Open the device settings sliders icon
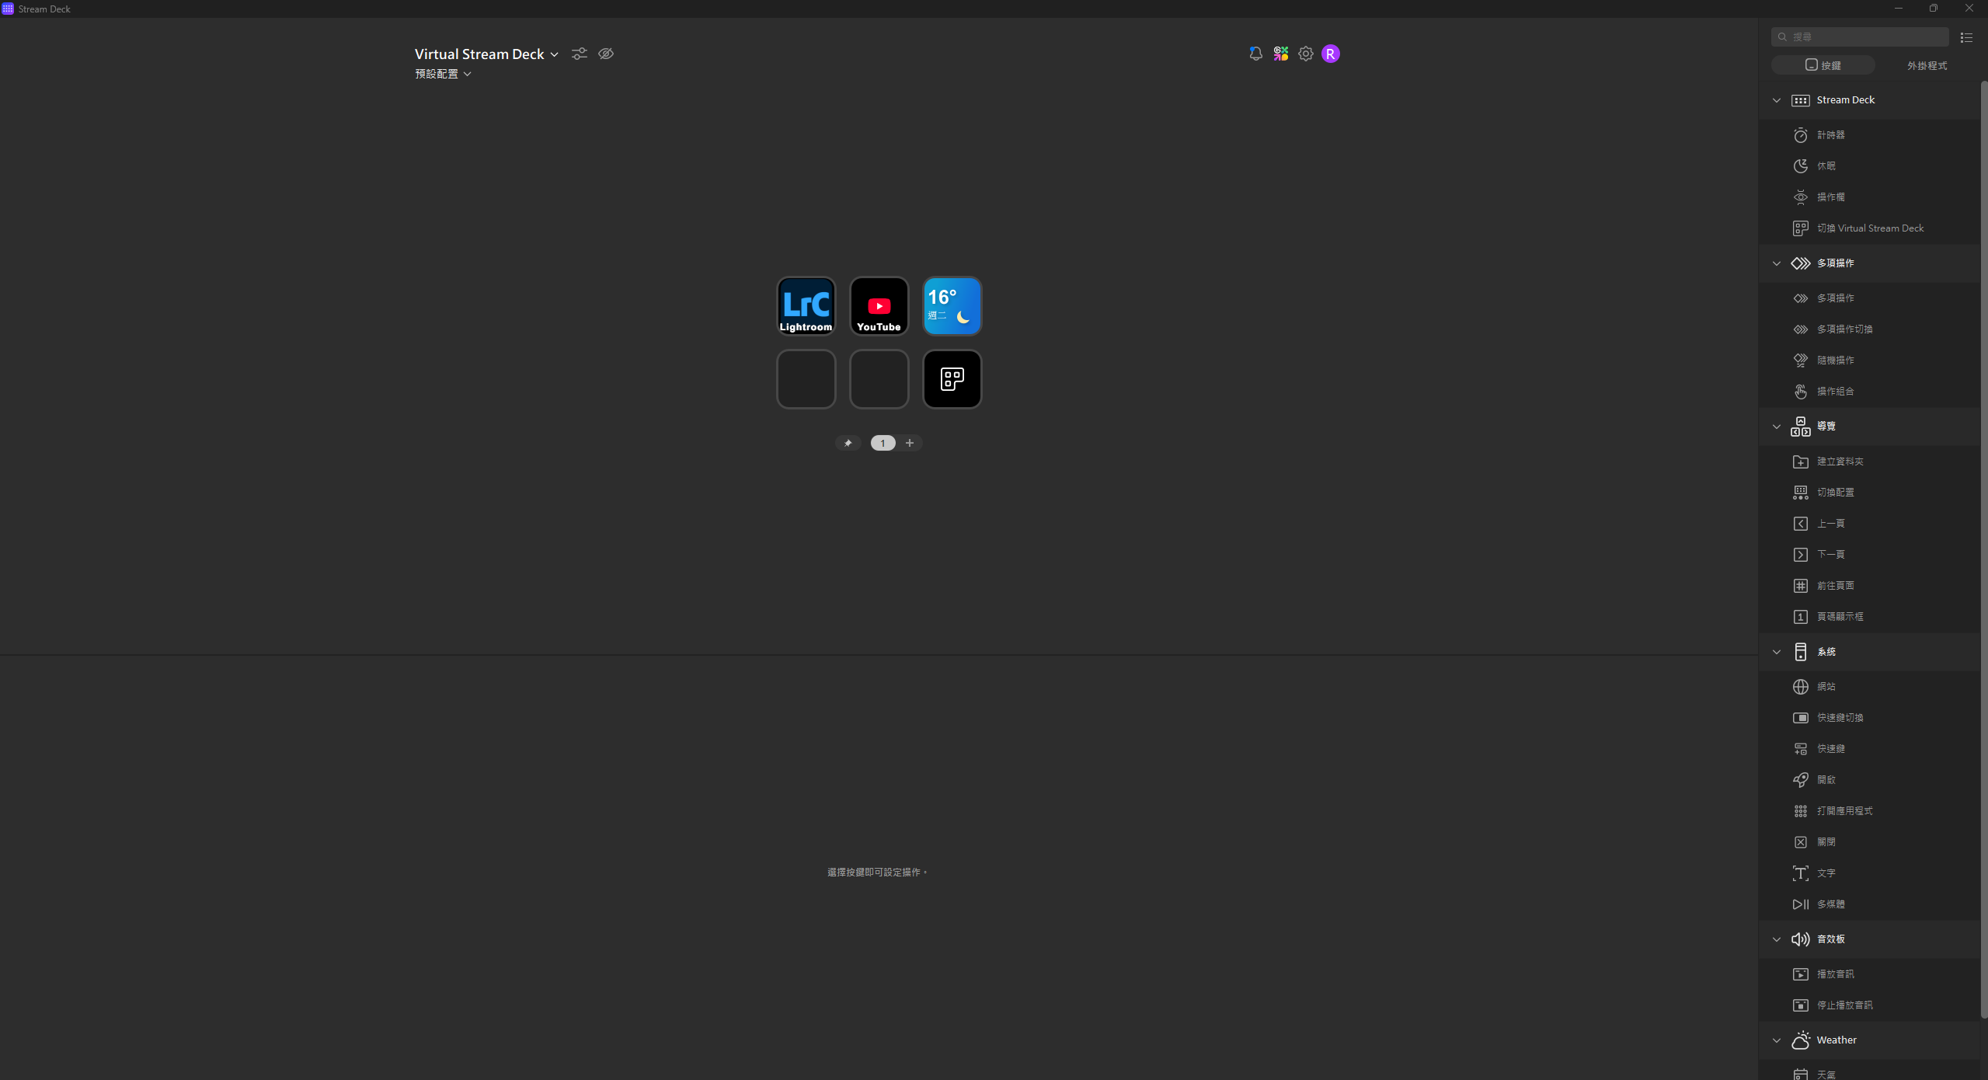This screenshot has height=1080, width=1988. point(579,54)
